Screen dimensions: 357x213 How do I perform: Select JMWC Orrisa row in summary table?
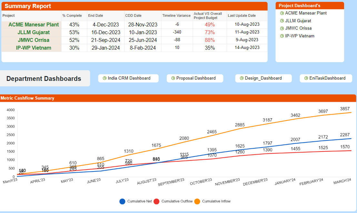pos(134,40)
